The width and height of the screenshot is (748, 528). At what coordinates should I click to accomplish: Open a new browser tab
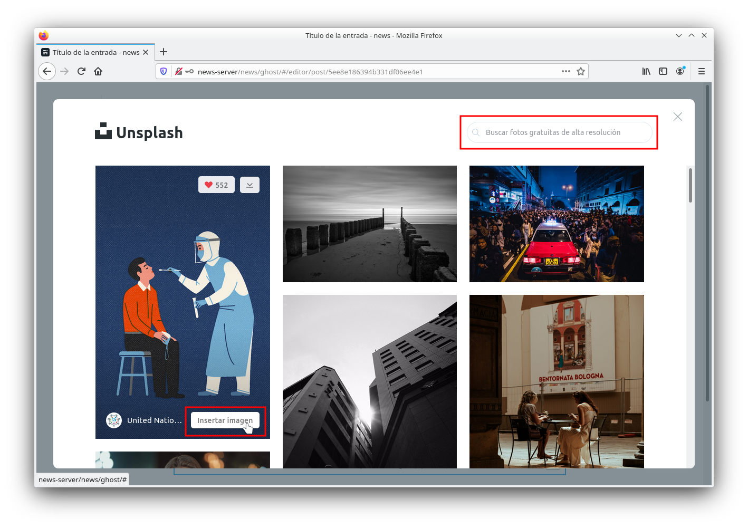[164, 52]
